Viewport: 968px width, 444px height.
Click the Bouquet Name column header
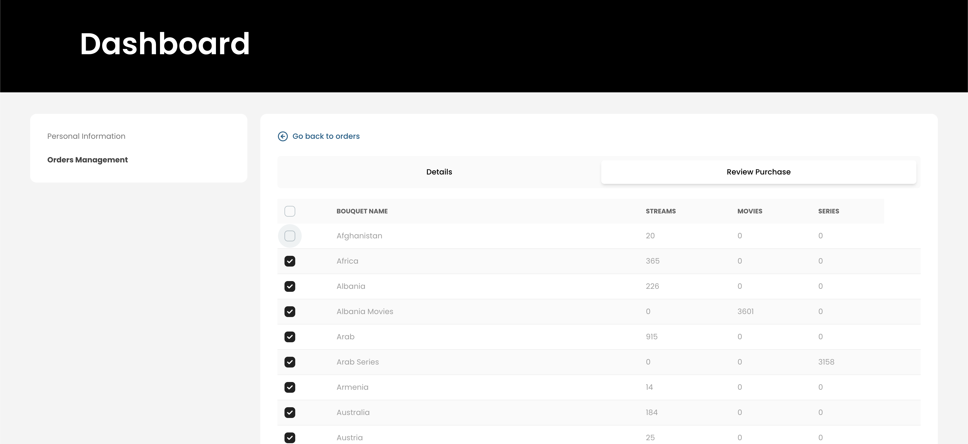click(x=362, y=211)
